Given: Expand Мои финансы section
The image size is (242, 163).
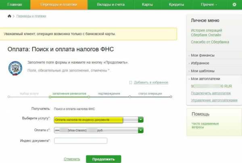Looking at the screenshot, I should [x=202, y=55].
